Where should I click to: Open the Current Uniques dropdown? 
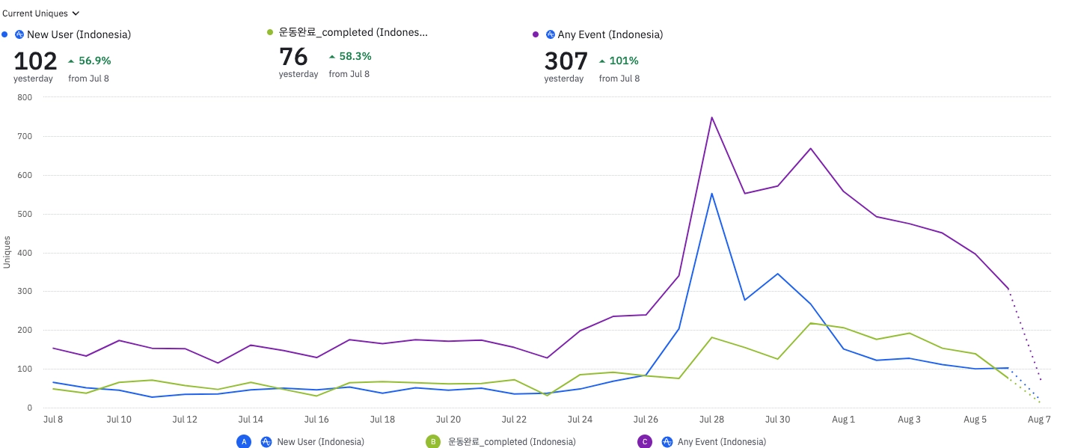point(41,13)
